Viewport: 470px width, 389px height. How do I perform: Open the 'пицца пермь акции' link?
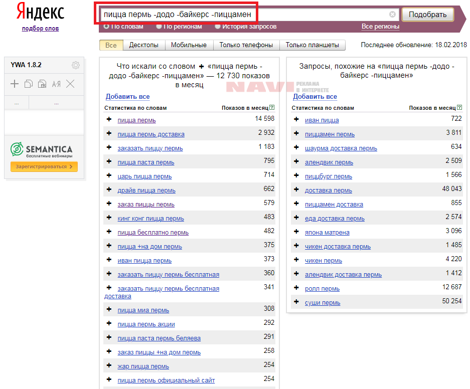(x=146, y=324)
